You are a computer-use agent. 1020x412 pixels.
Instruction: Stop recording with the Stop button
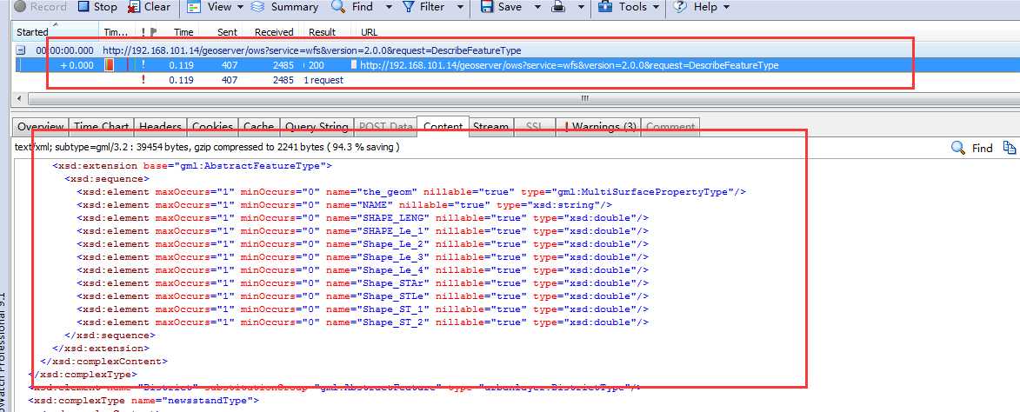(x=97, y=6)
